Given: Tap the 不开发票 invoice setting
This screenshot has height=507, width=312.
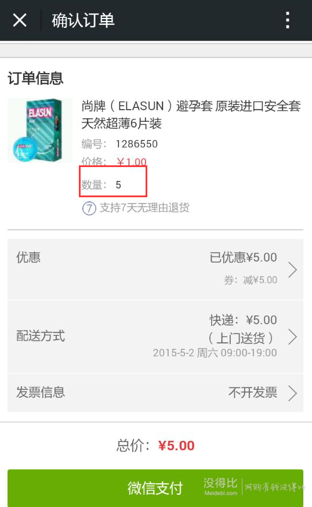Looking at the screenshot, I should point(253,393).
